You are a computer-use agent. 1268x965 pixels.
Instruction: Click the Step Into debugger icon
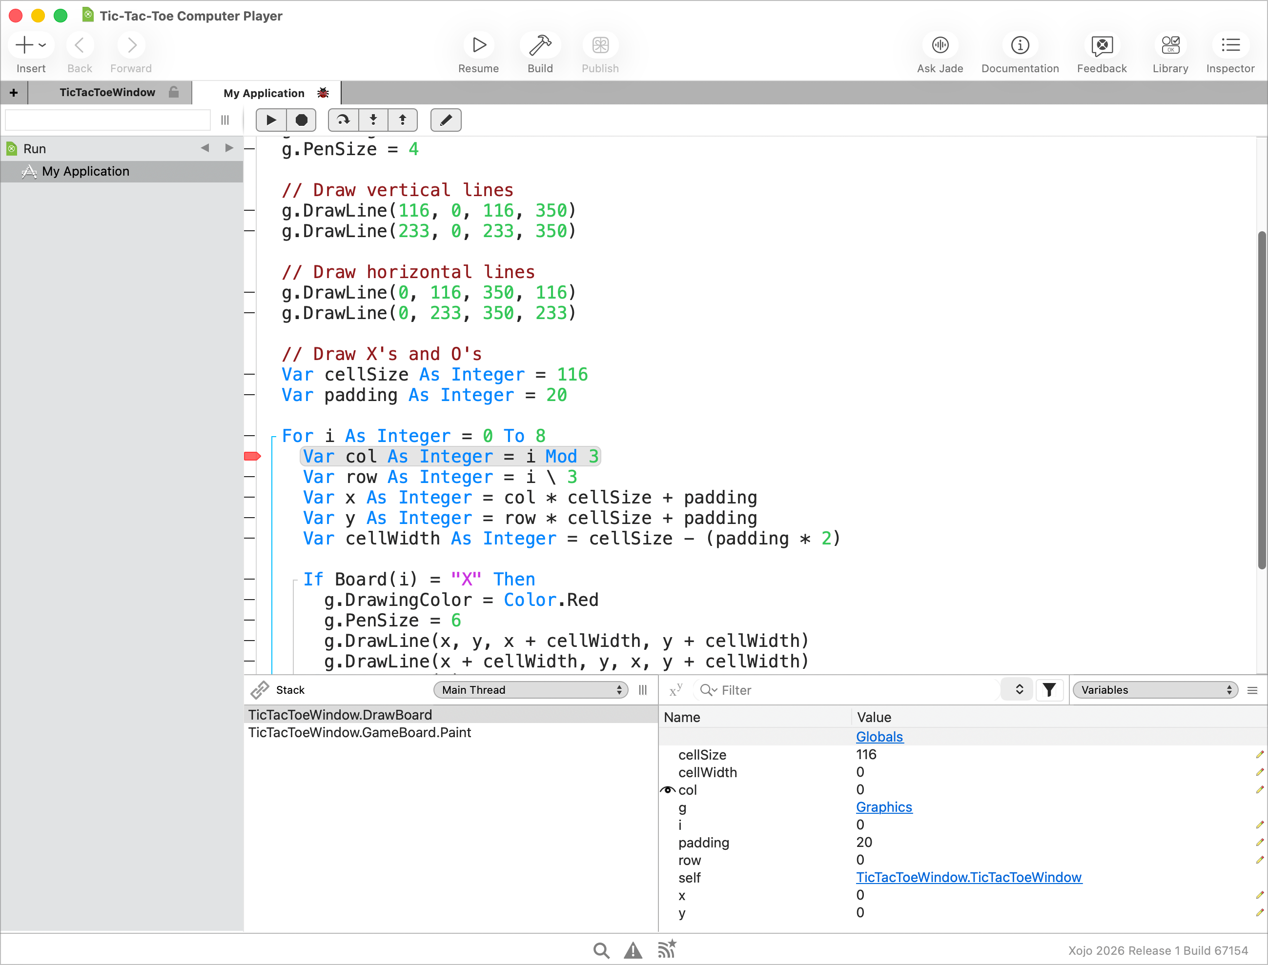point(373,120)
